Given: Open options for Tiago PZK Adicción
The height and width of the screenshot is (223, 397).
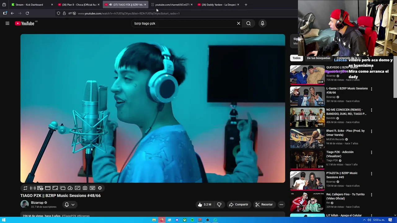Looking at the screenshot, I should [x=372, y=152].
